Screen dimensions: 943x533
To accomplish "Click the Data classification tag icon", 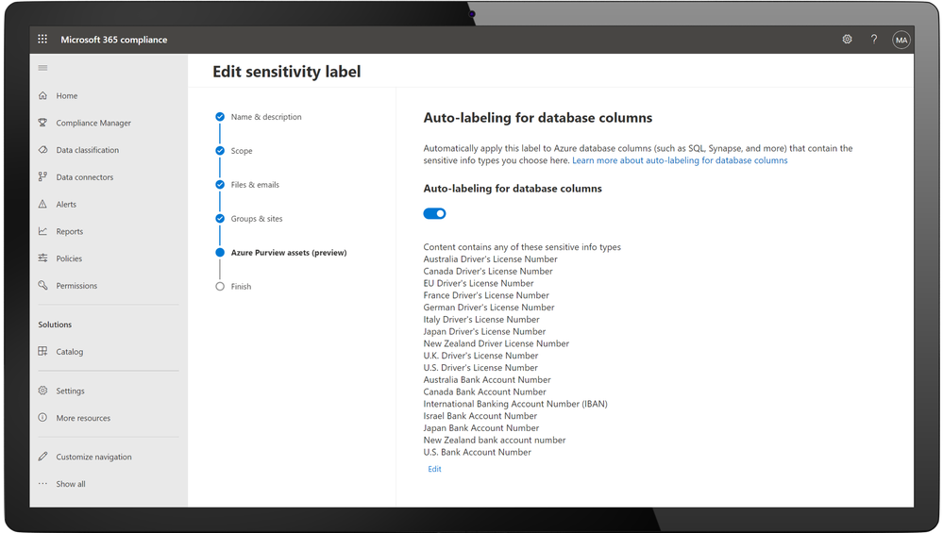I will click(x=42, y=150).
